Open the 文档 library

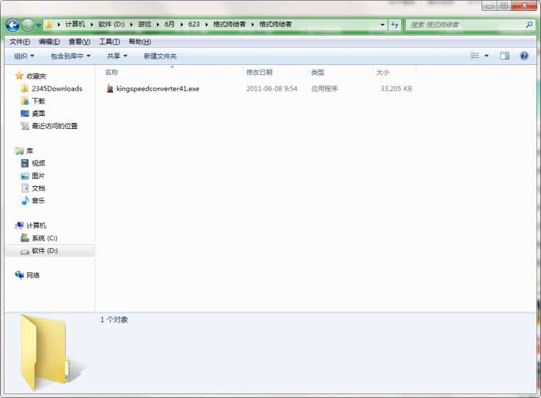click(39, 189)
